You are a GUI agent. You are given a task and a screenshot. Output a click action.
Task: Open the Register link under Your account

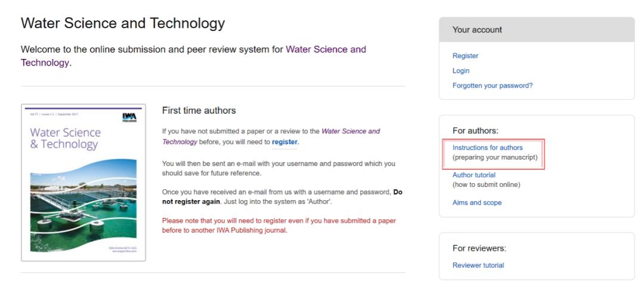tap(465, 56)
